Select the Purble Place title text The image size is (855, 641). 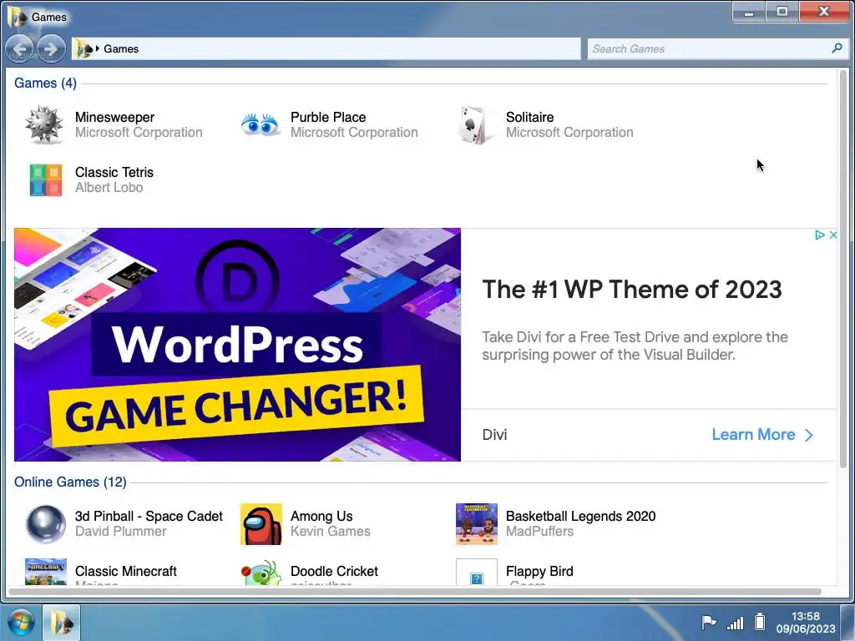(x=328, y=117)
